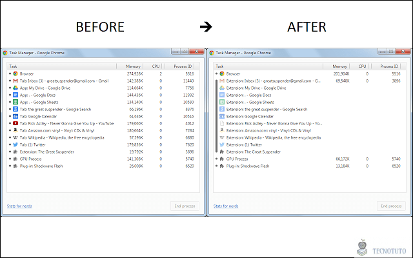Screen dimensions: 413x258
Task: Select Extension: Google Calendar row in AFTER window
Action: (x=310, y=116)
